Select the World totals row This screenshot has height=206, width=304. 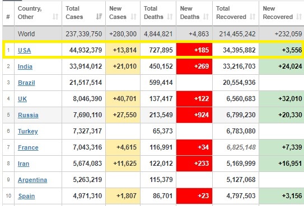click(x=153, y=34)
